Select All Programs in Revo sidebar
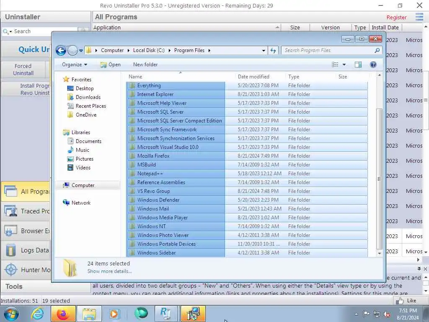Screen dimensions: 429x322 pyautogui.click(x=26, y=191)
